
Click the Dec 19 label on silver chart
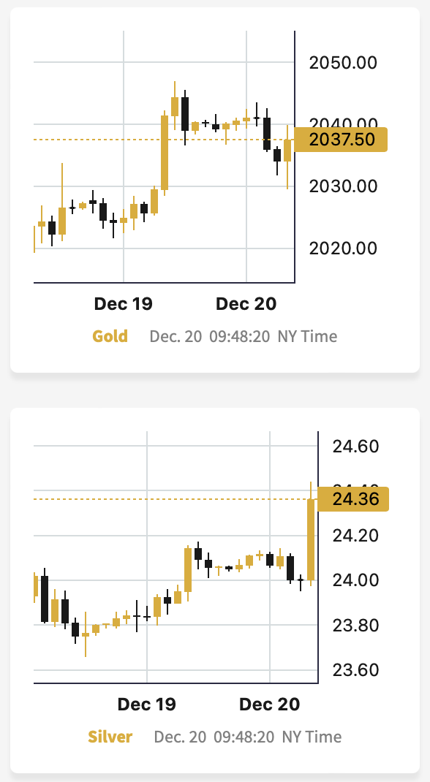point(147,705)
